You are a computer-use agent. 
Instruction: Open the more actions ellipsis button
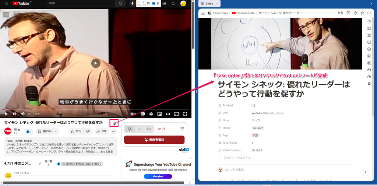point(114,131)
